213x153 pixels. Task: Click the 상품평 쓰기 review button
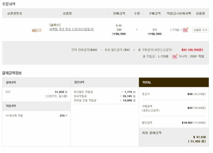click(x=200, y=30)
